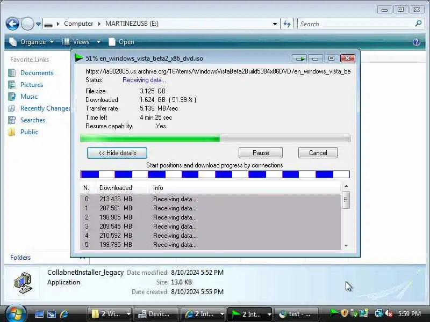Click the Views toolbar button
430x322 pixels.
coord(76,42)
